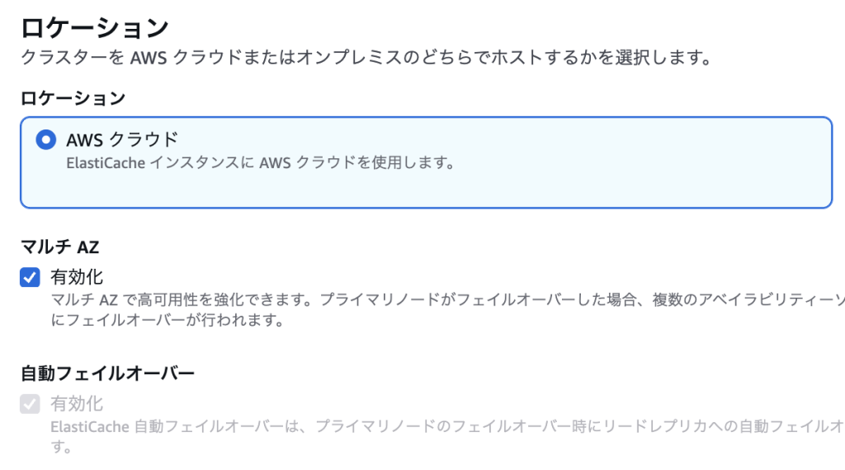
Task: Click the マルチ AZ で高可用性を強化できます text
Action: [x=182, y=299]
